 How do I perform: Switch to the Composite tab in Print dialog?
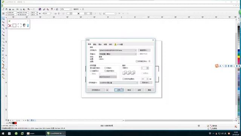[100, 45]
